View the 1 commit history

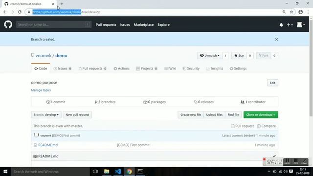[56, 102]
